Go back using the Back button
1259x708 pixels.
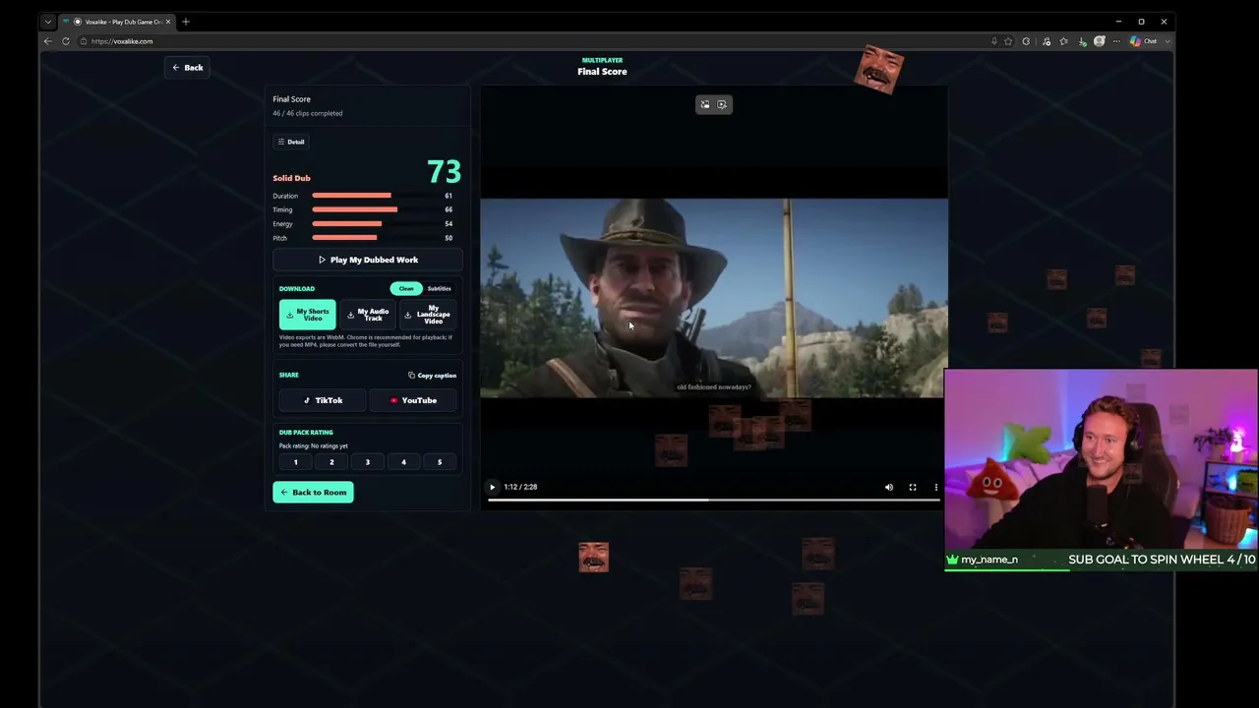(x=187, y=68)
